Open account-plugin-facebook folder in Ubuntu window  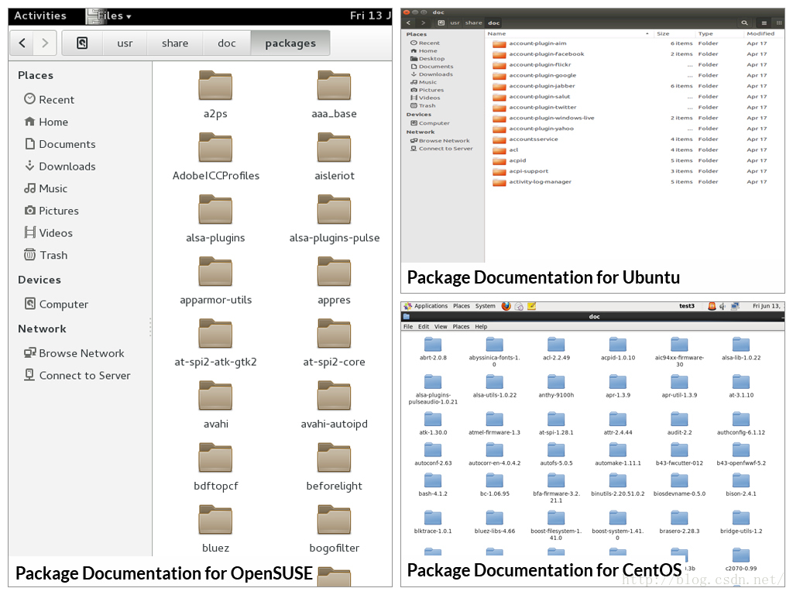pos(546,54)
